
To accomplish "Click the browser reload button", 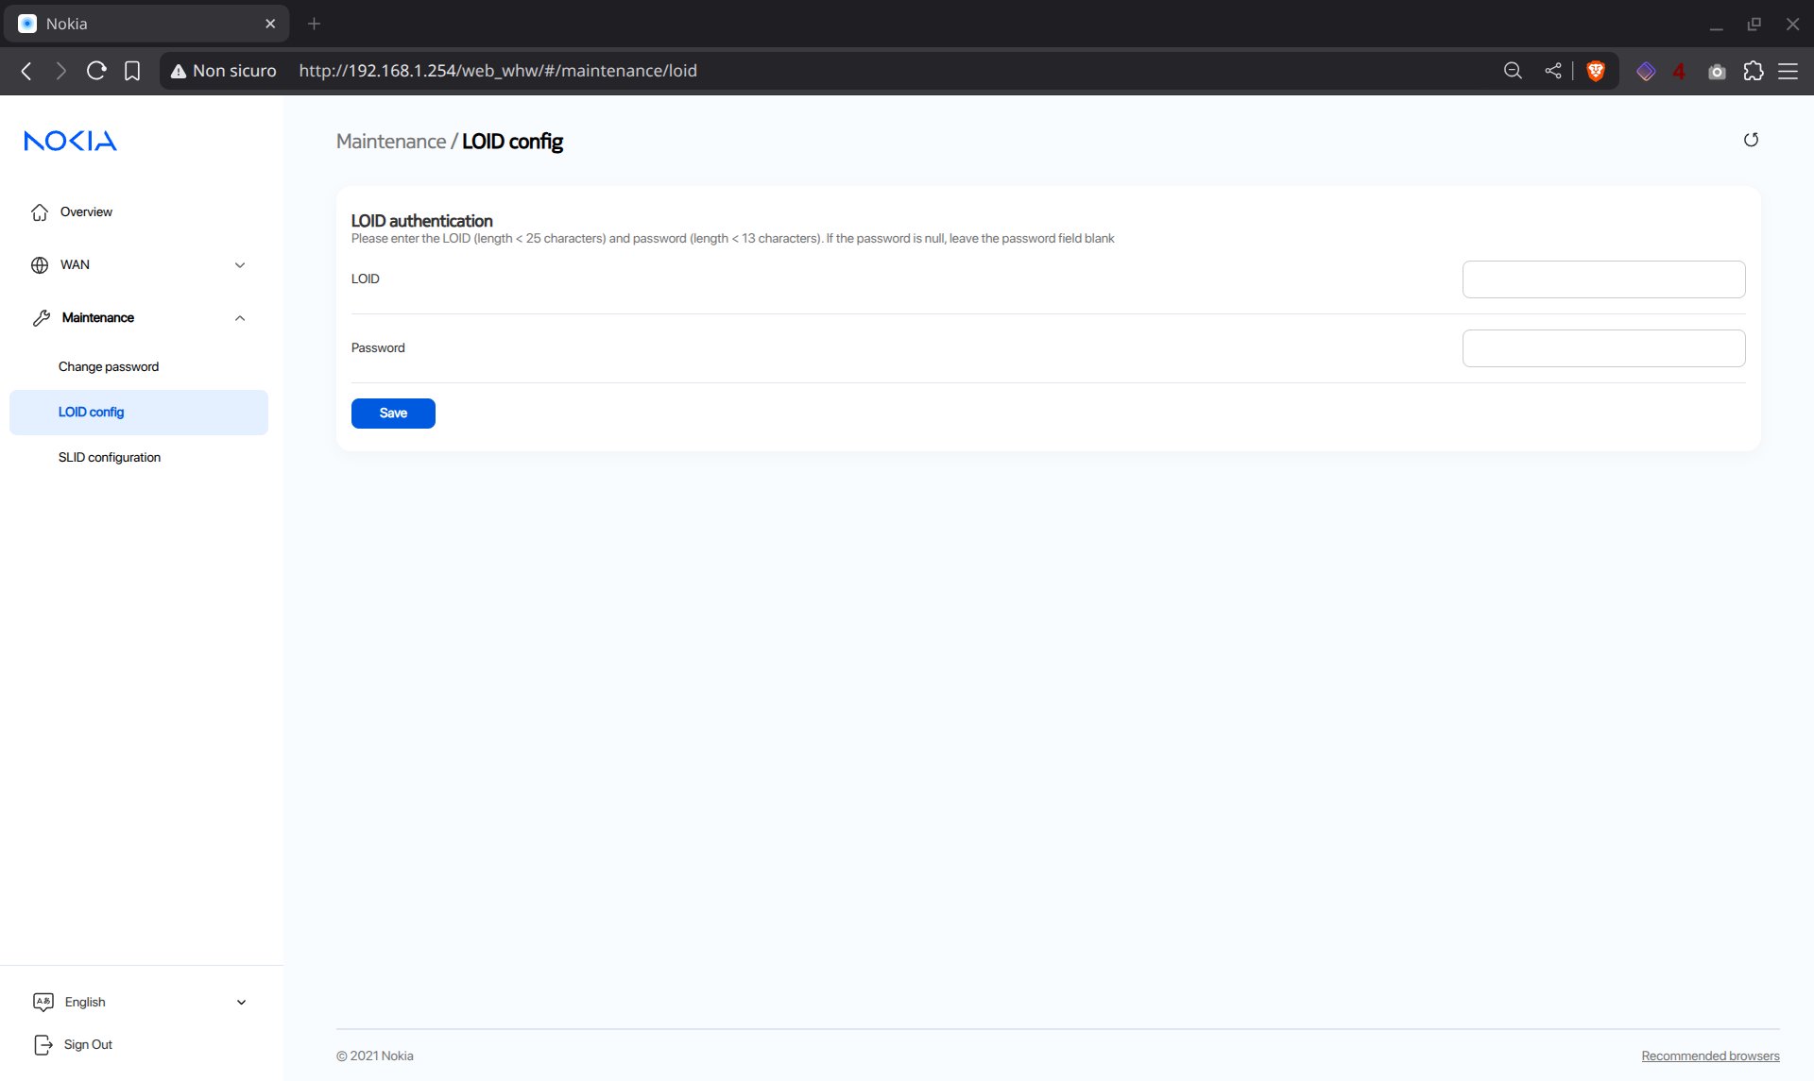I will pyautogui.click(x=96, y=71).
